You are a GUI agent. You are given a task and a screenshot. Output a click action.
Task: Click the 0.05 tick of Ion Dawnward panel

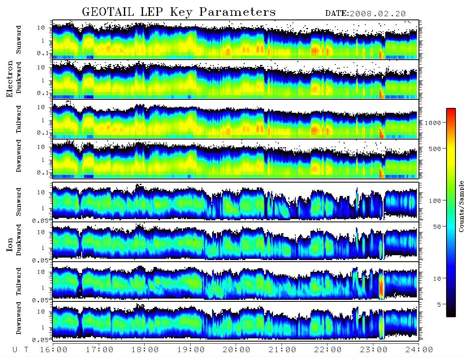coord(40,340)
